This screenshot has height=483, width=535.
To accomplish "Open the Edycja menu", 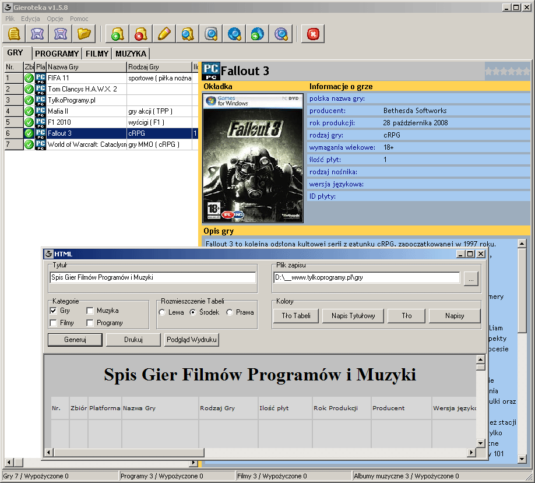I will point(30,19).
